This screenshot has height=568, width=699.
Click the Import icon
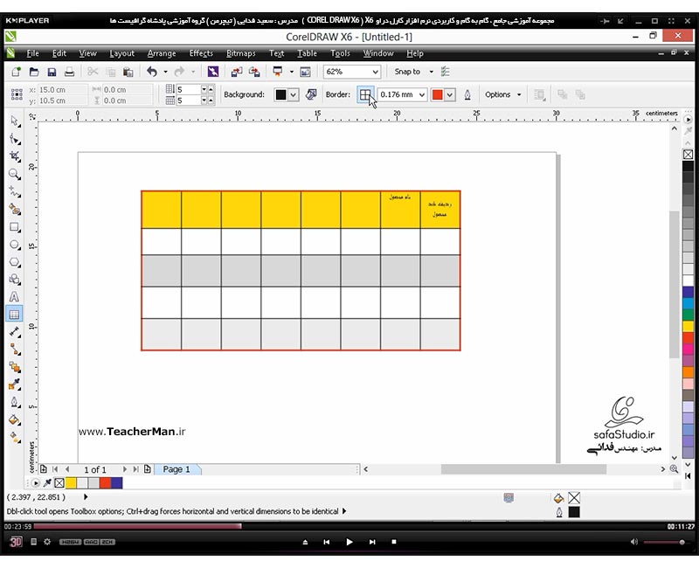236,72
